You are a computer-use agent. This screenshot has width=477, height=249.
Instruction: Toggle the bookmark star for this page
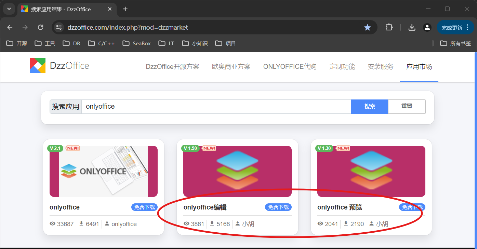pyautogui.click(x=368, y=27)
